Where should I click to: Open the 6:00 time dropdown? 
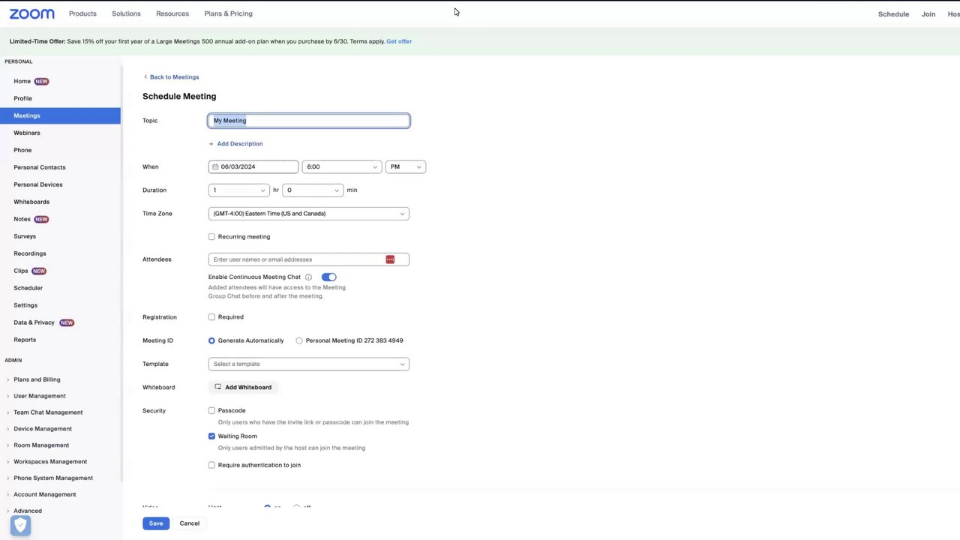click(341, 166)
